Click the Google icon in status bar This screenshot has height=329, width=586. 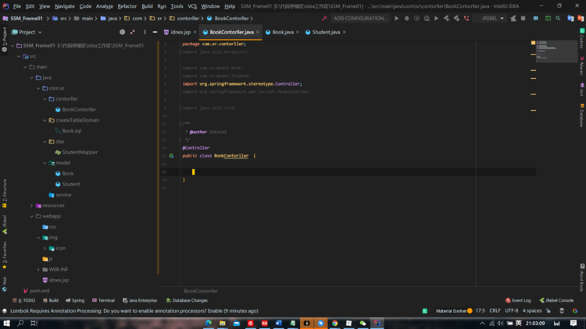coord(575,311)
